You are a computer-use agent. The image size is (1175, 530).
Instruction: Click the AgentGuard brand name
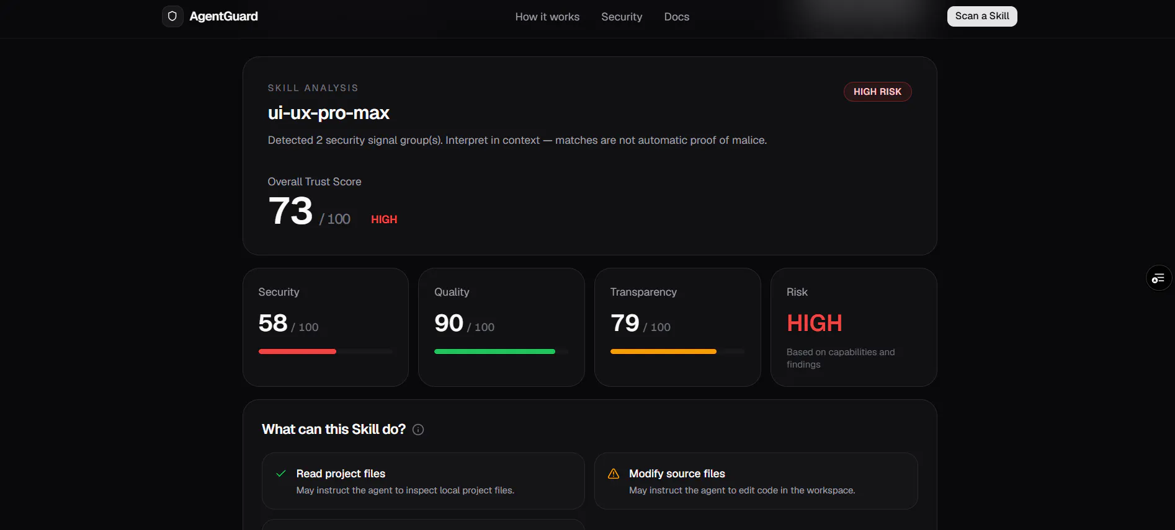tap(224, 16)
